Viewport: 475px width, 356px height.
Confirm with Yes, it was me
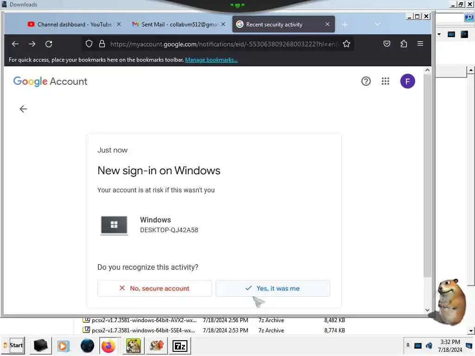273,288
